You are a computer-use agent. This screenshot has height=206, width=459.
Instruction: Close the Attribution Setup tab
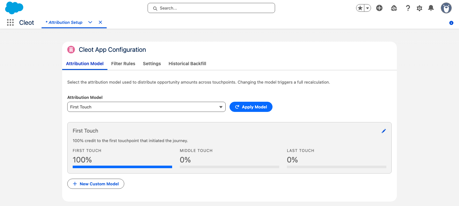[x=100, y=22]
